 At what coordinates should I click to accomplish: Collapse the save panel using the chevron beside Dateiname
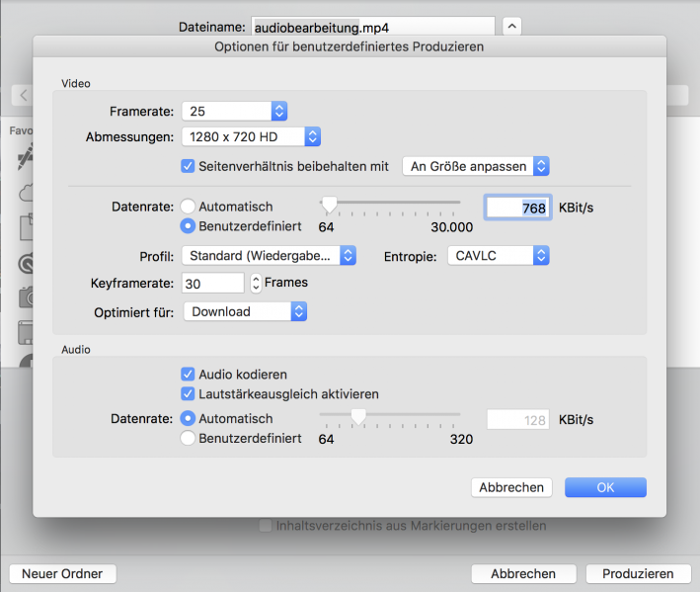pos(511,27)
